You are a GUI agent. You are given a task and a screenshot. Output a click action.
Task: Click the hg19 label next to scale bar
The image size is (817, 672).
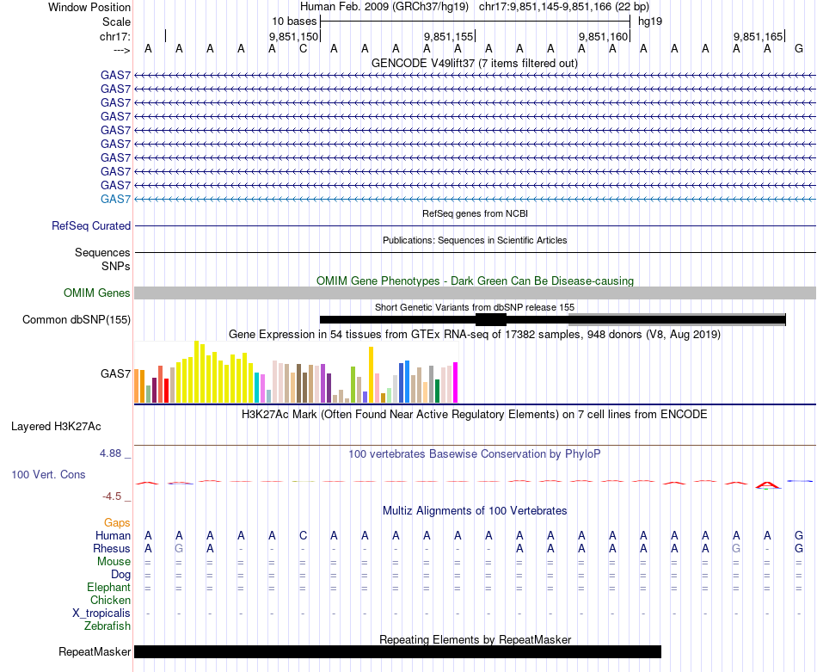point(650,22)
